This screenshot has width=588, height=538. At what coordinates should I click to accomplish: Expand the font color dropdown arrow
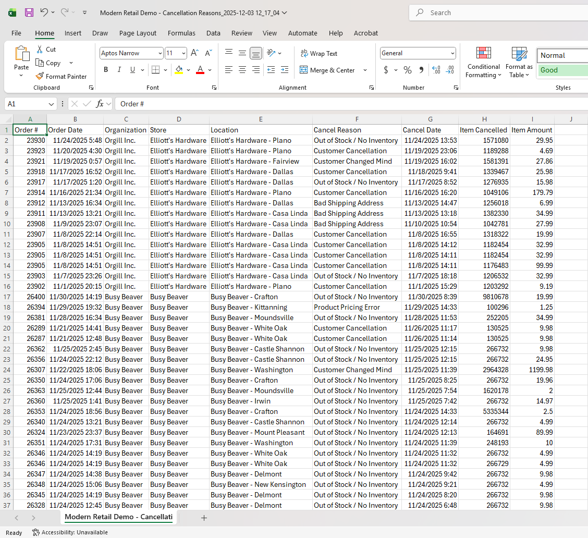coord(210,70)
